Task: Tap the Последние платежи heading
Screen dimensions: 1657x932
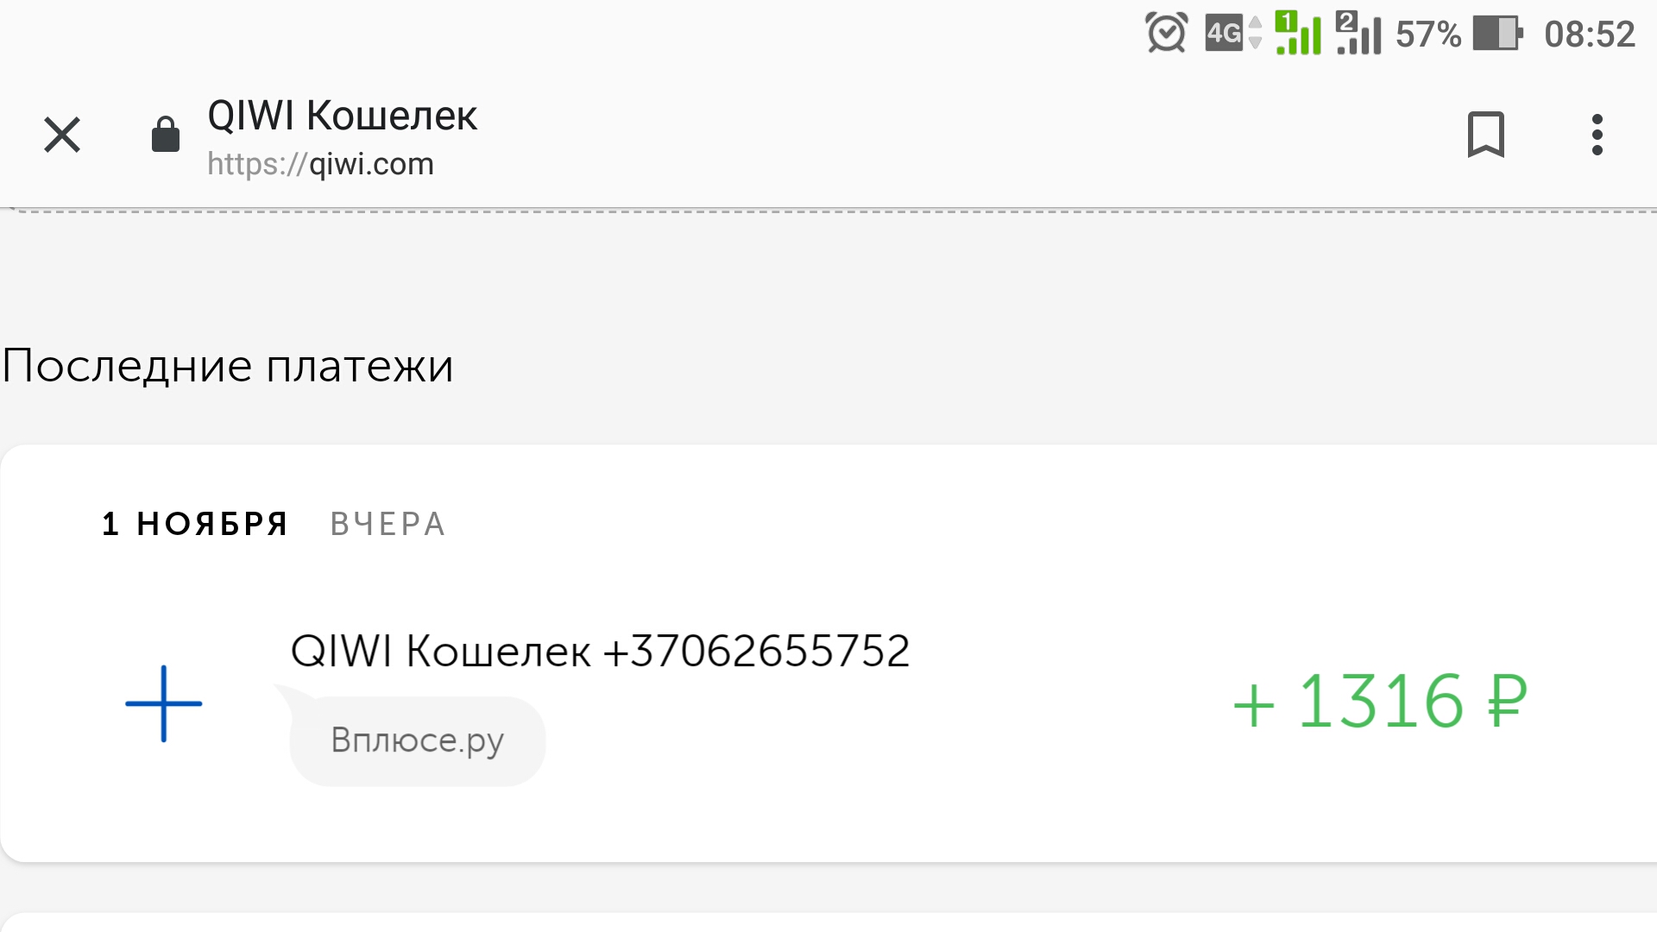Action: [x=228, y=366]
